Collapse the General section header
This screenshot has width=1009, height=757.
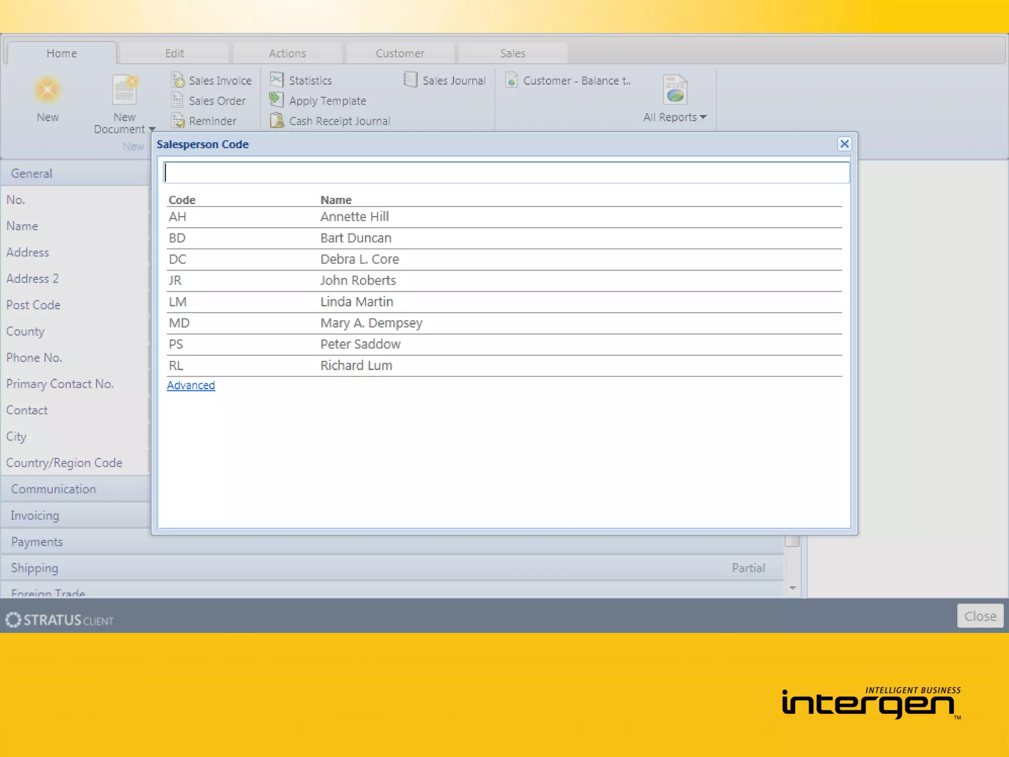(76, 173)
